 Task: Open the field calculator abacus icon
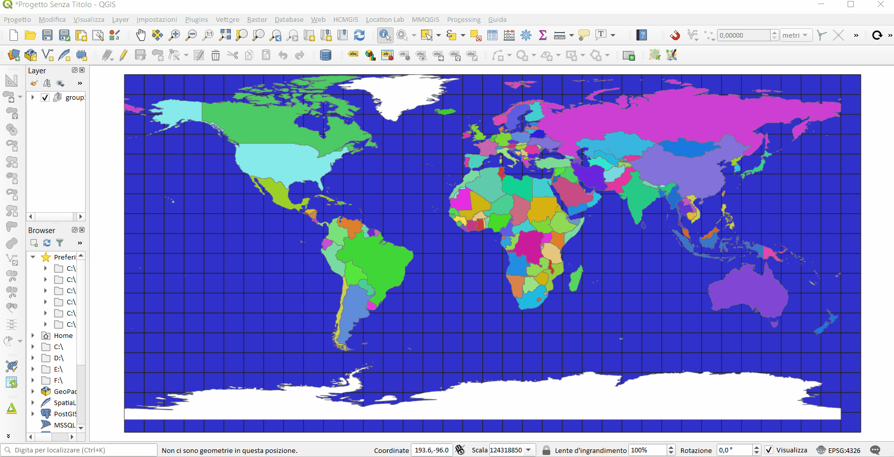click(x=509, y=35)
